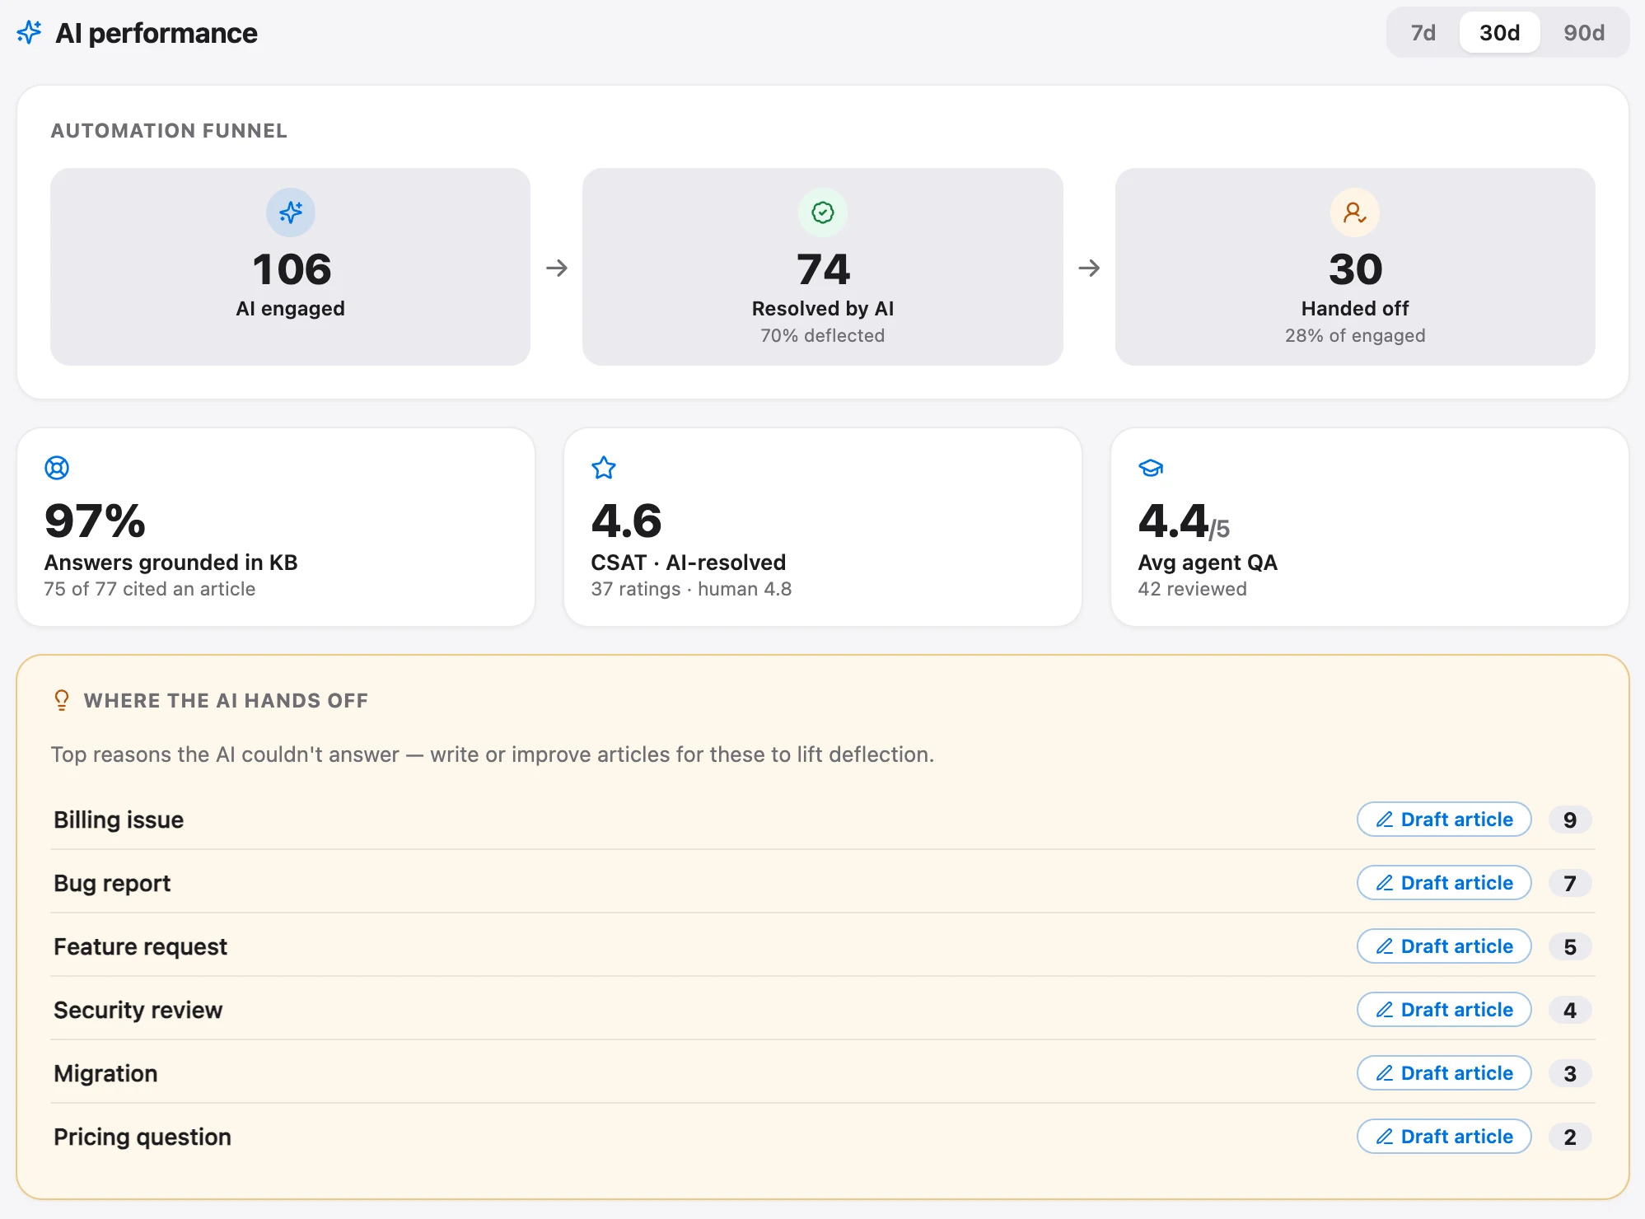This screenshot has width=1645, height=1219.
Task: Click the count badge 2 for Pricing question
Action: click(1570, 1137)
